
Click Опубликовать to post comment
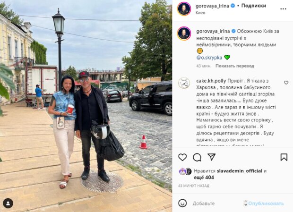[266, 203]
